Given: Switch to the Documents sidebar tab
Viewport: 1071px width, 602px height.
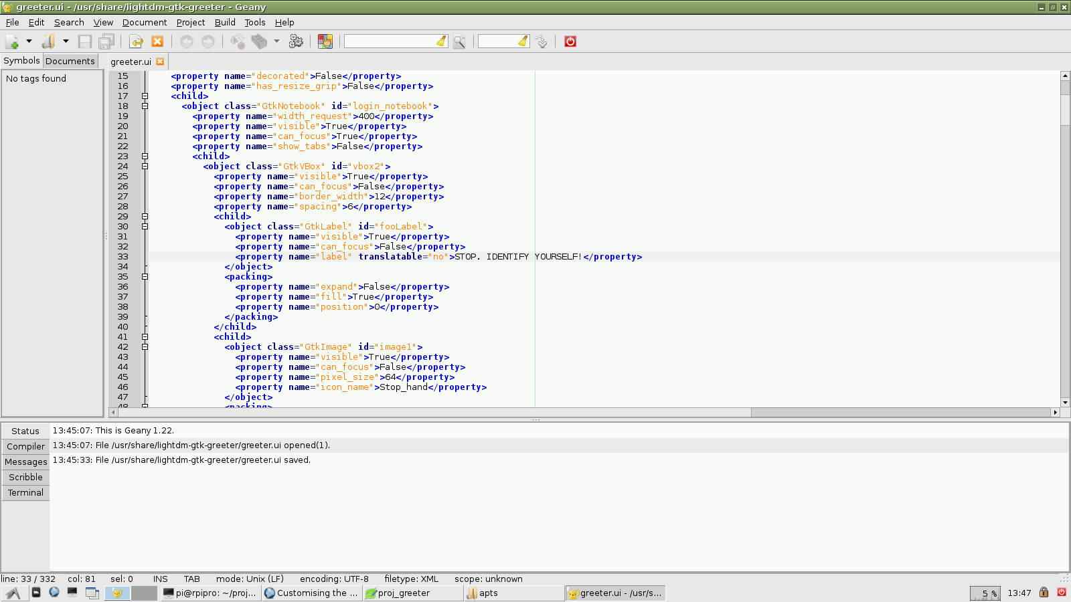Looking at the screenshot, I should [x=70, y=61].
